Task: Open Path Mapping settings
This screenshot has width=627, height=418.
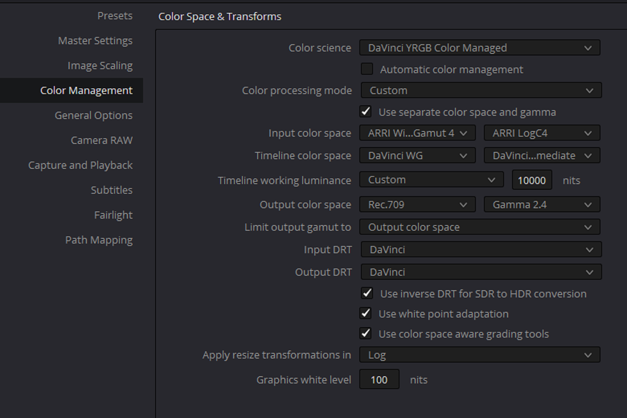Action: coord(99,240)
